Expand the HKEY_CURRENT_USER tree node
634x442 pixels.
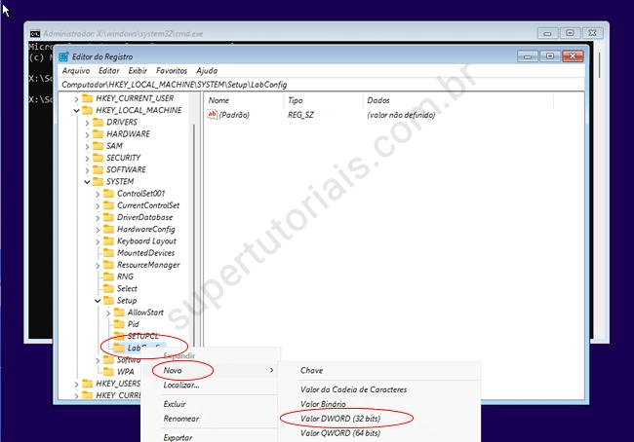[76, 98]
